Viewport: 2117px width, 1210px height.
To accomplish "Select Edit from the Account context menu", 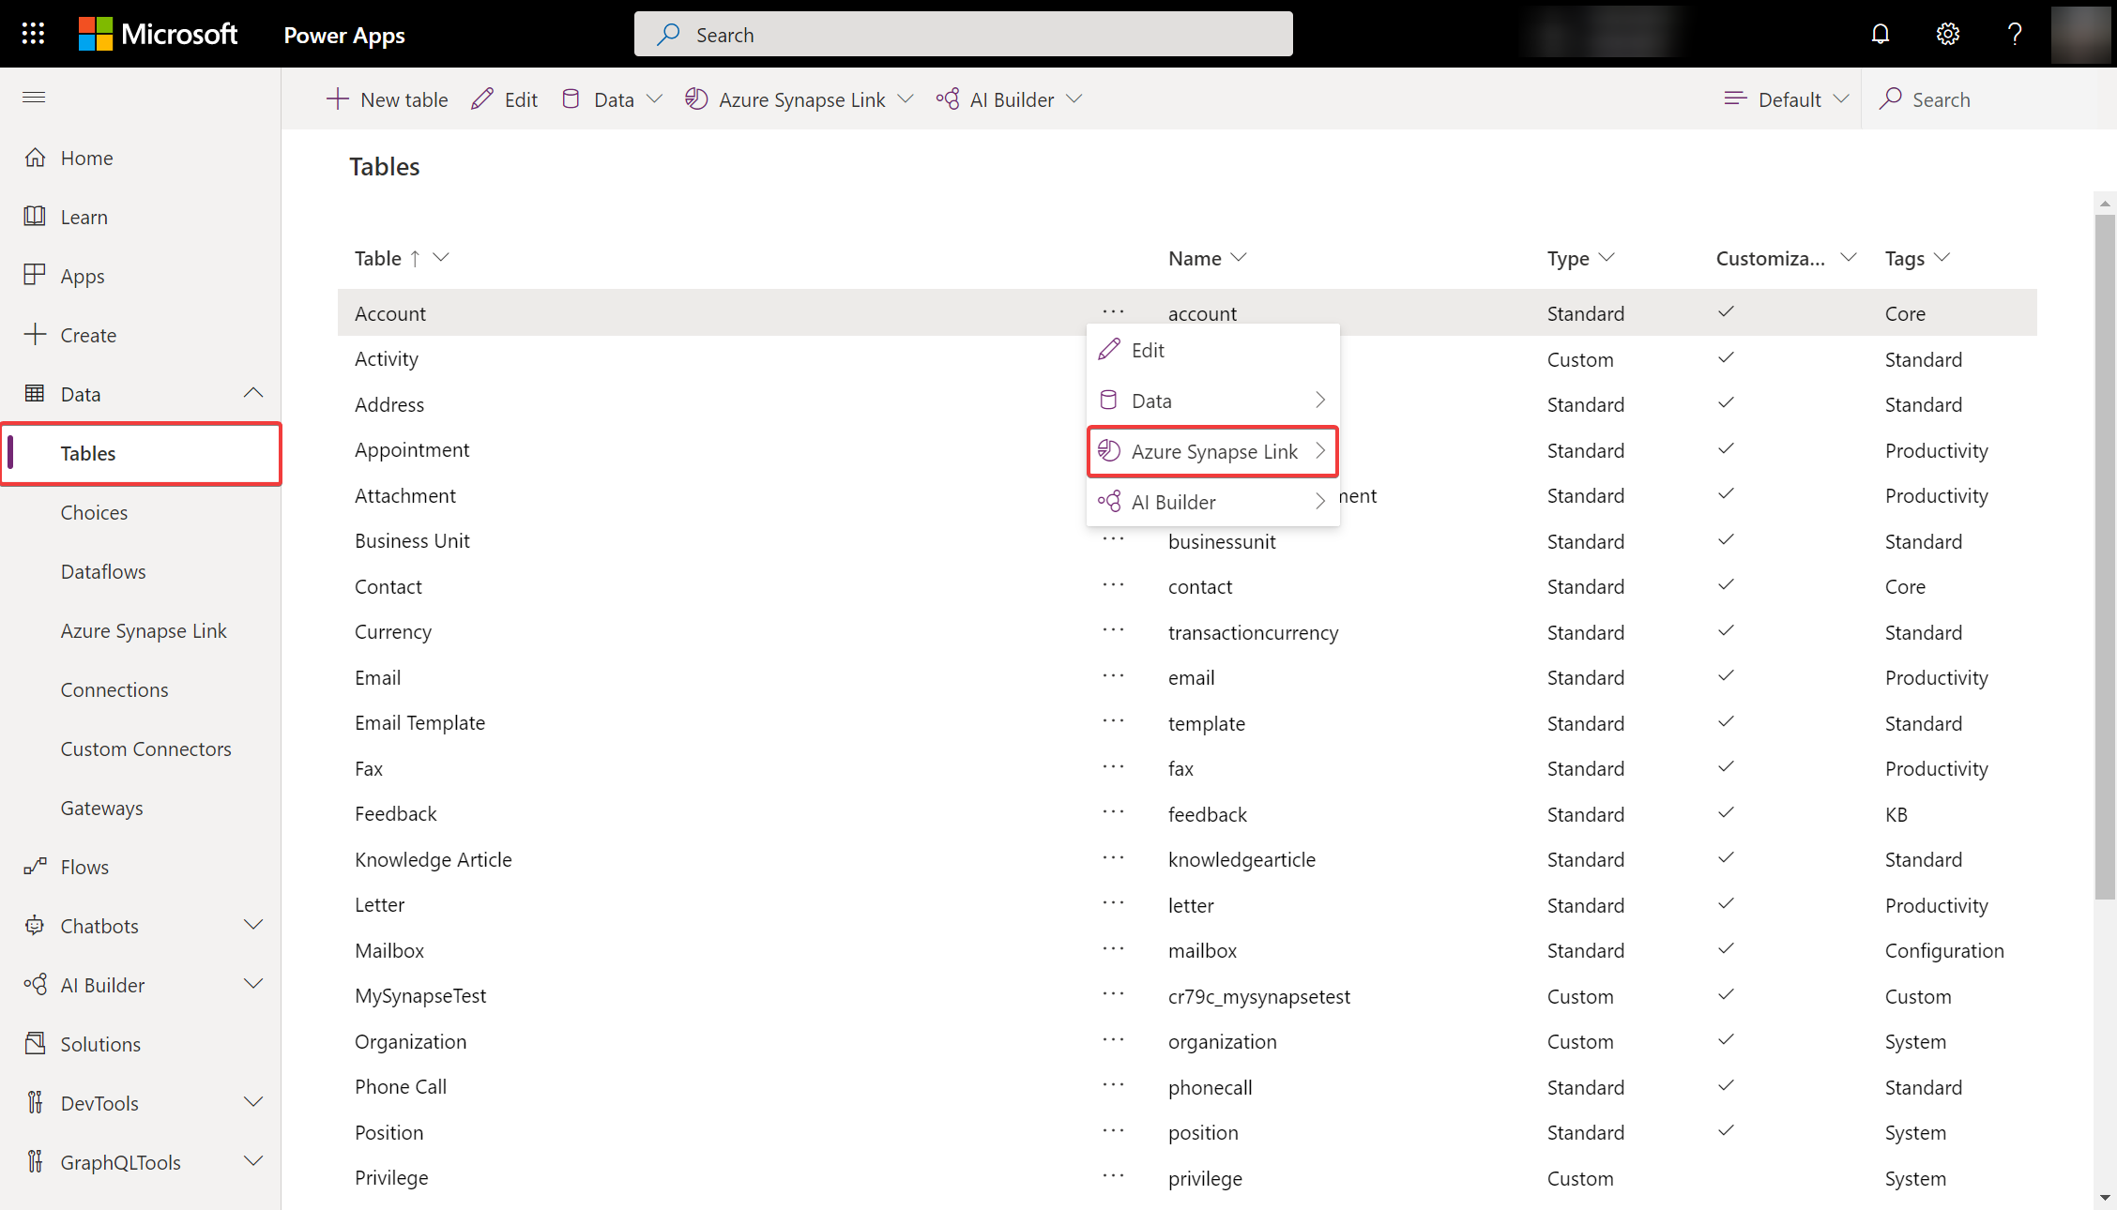I will pyautogui.click(x=1148, y=349).
